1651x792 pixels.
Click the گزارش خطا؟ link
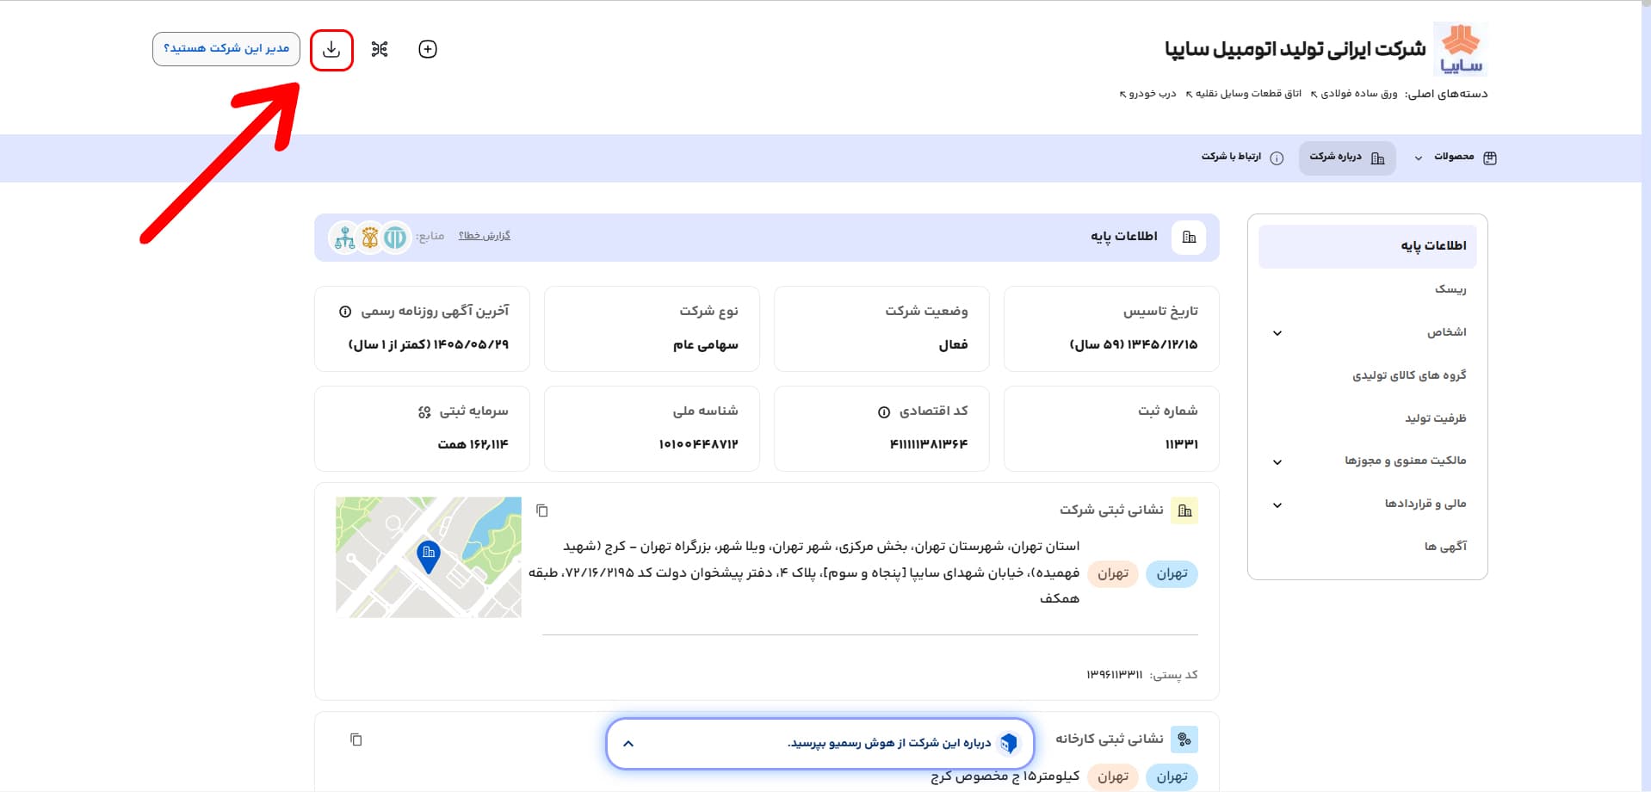click(485, 236)
